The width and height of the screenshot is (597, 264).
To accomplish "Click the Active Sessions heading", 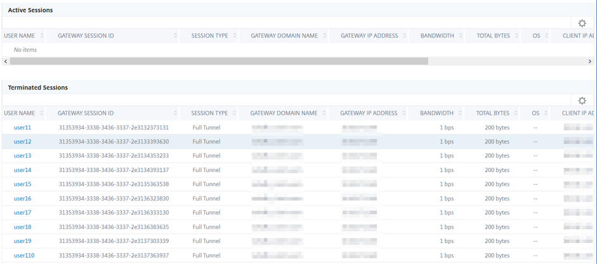I will coord(30,10).
